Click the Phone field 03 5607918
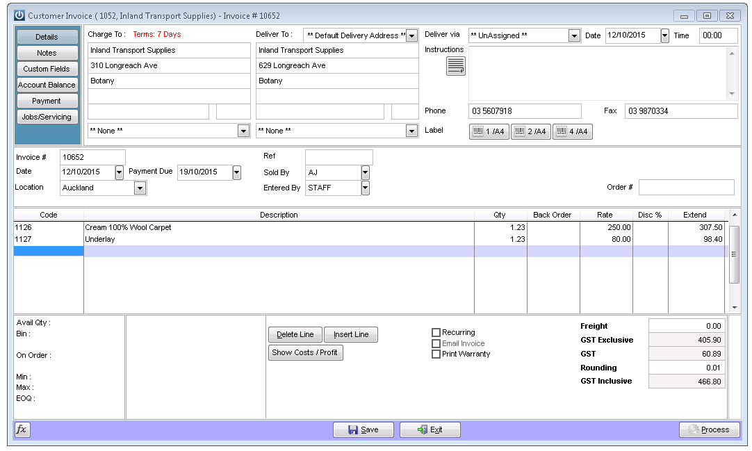 525,111
